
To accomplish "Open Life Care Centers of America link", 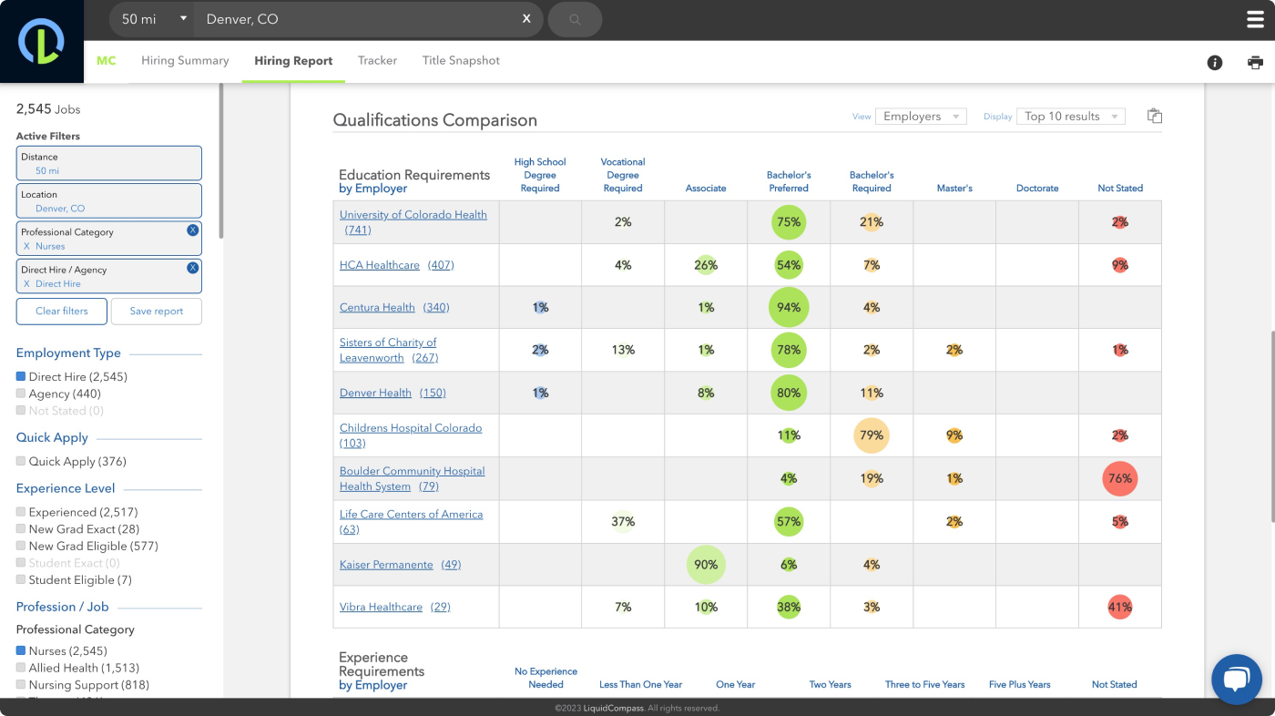I will tap(412, 521).
